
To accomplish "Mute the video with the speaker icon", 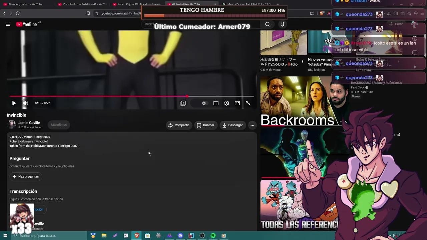I will click(x=25, y=103).
